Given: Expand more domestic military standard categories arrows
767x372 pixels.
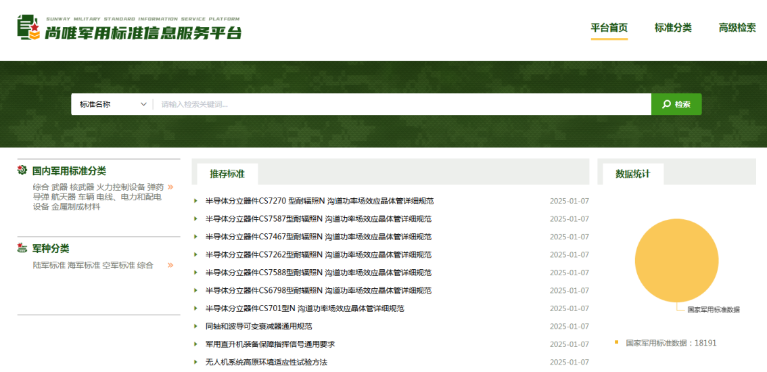Looking at the screenshot, I should click(x=170, y=187).
